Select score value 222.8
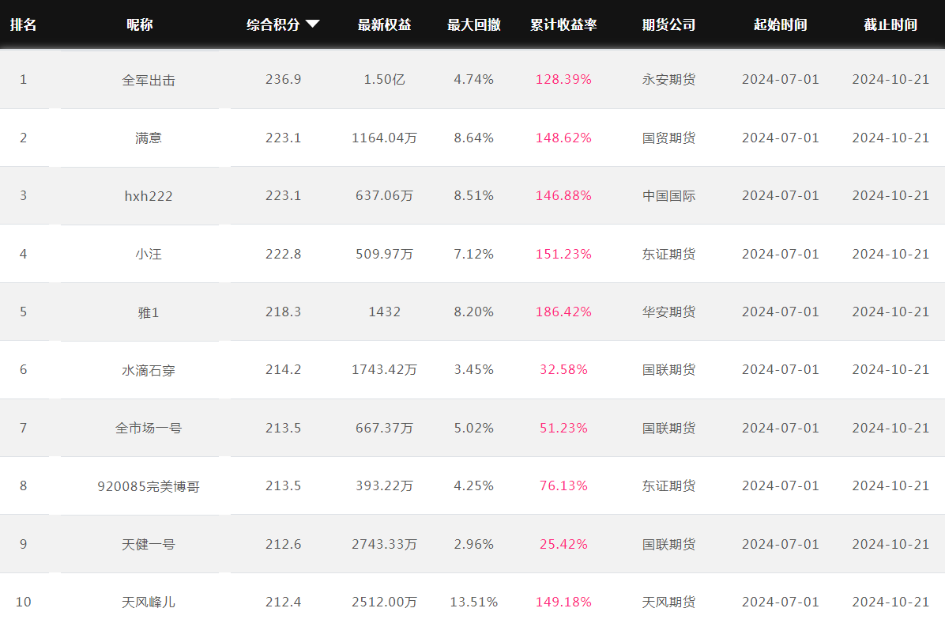945x627 pixels. coord(283,254)
